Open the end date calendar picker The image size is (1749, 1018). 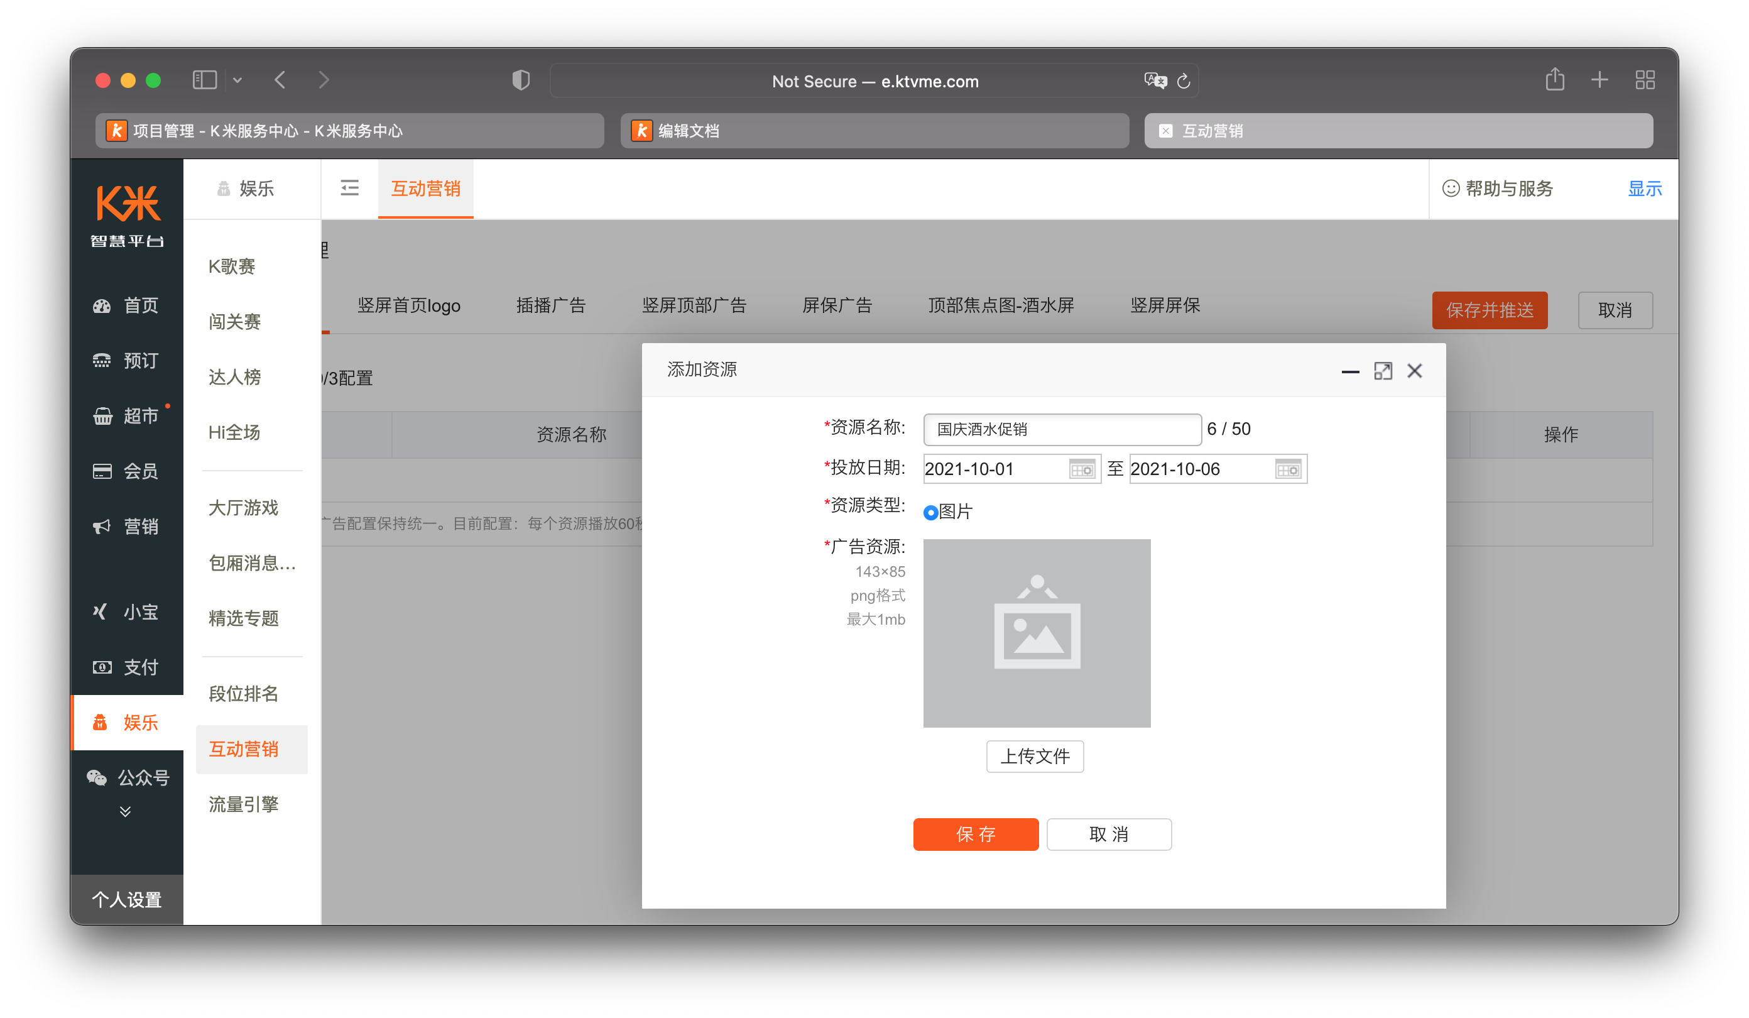click(x=1288, y=470)
